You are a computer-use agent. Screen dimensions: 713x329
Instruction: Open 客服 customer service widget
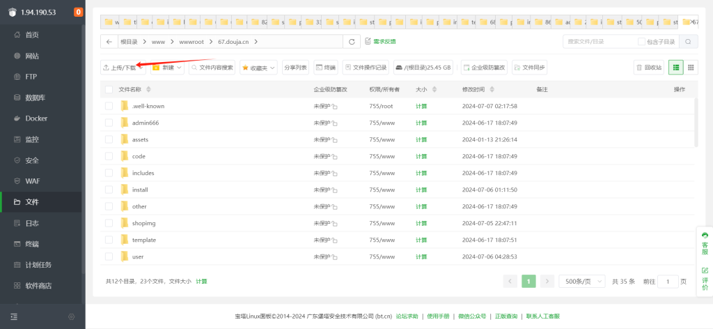(705, 243)
